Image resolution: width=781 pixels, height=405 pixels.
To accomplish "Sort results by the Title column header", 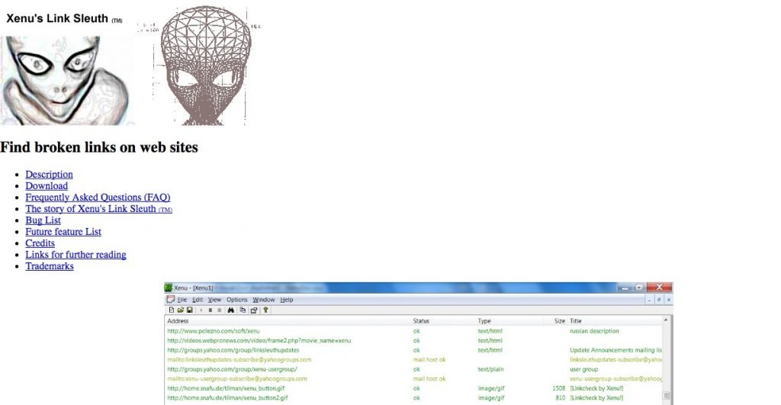I will point(576,321).
